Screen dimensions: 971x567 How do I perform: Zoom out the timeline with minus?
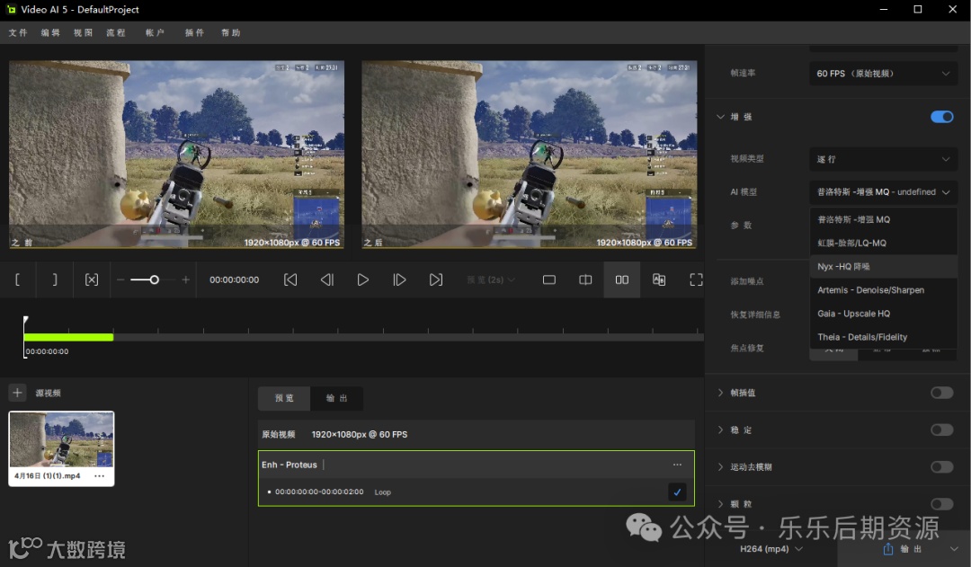[x=120, y=279]
